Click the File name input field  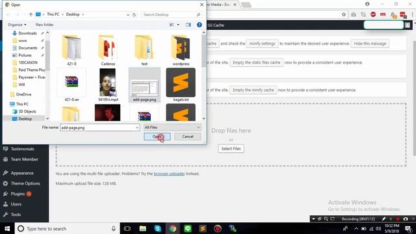tap(99, 127)
